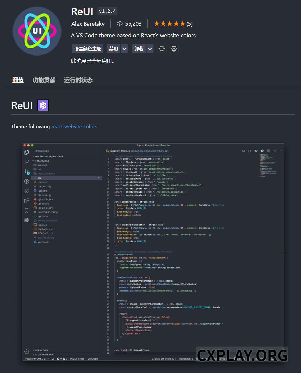This screenshot has width=301, height=373.
Task: Click the purple atom badge beside ReUI heading
Action: pos(43,105)
